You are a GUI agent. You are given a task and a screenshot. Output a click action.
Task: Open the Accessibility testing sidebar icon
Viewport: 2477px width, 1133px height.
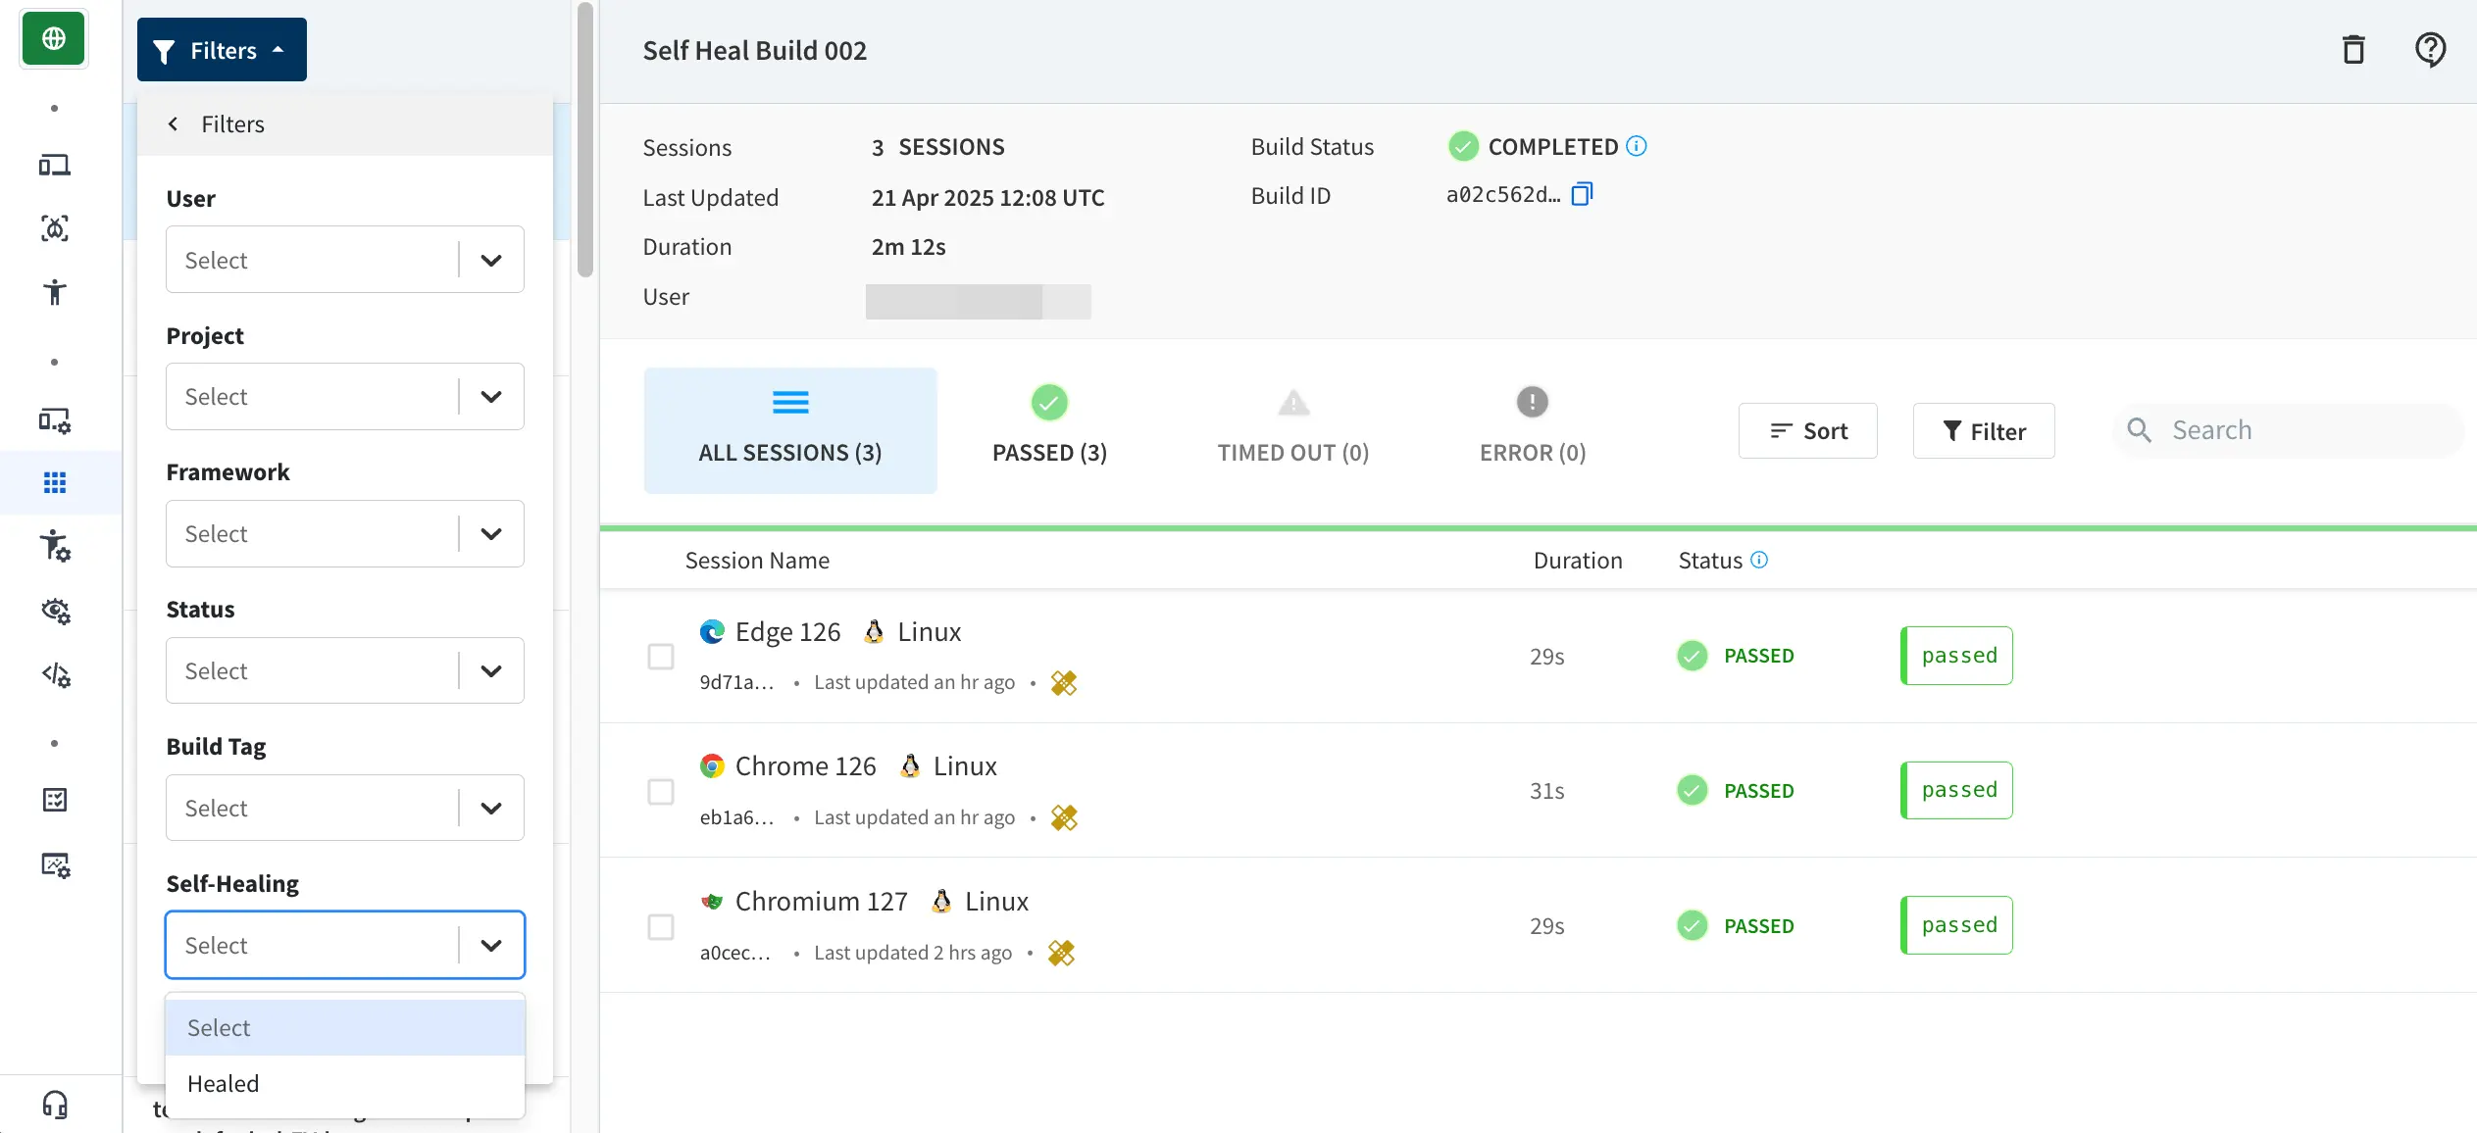(54, 291)
